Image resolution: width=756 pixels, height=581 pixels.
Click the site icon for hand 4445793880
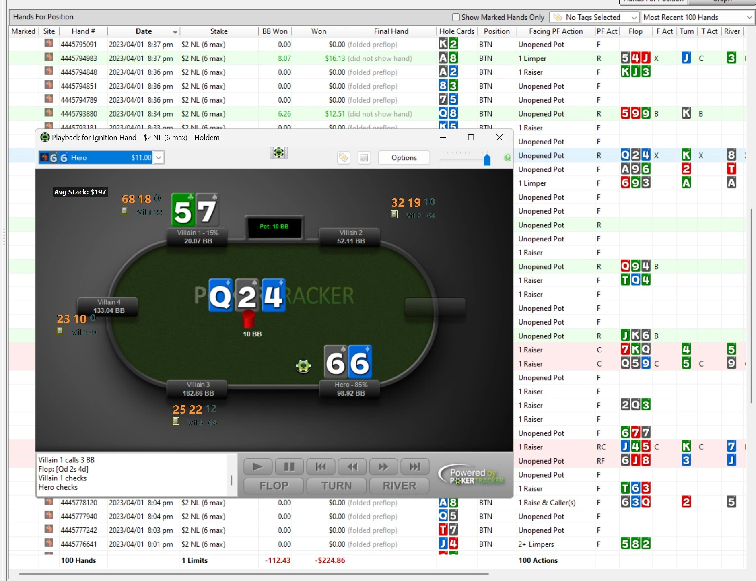point(49,113)
